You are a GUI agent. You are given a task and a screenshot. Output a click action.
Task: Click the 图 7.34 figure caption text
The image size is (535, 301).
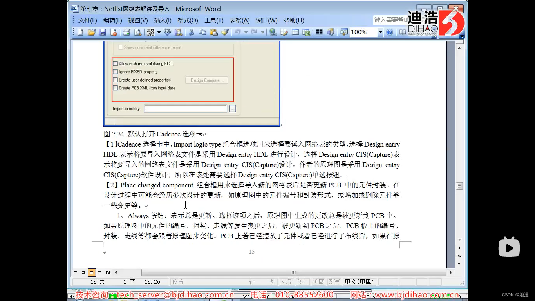coord(153,134)
